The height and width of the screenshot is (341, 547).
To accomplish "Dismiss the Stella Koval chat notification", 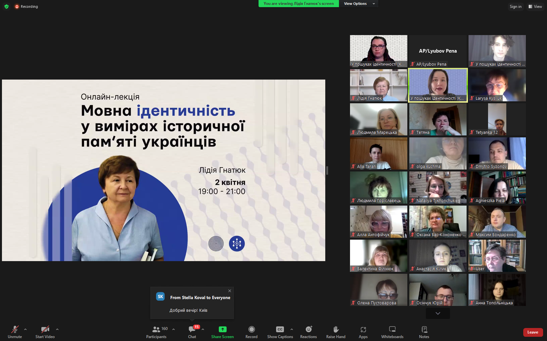I will click(230, 291).
